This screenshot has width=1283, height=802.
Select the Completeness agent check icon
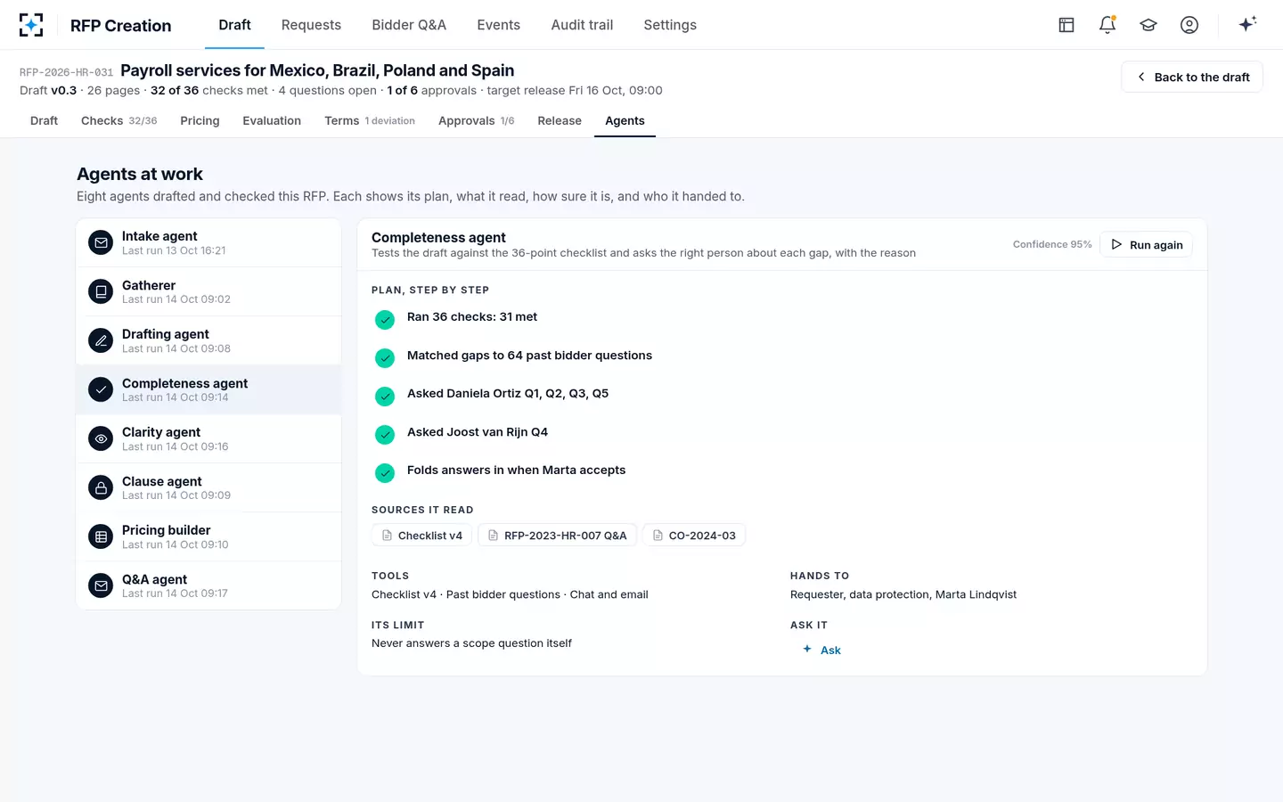(101, 389)
